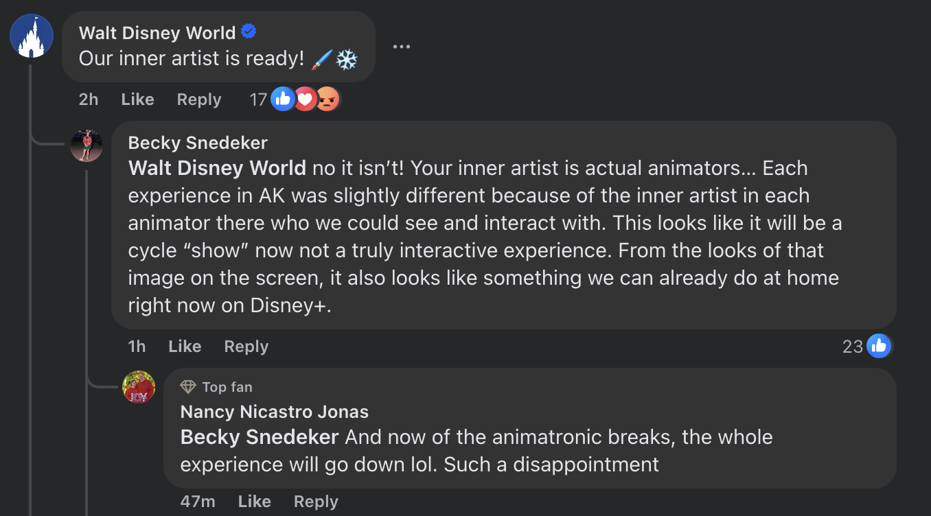Viewport: 931px width, 516px height.
Task: Click Nancy Nicastro Jonas's name
Action: [x=274, y=412]
